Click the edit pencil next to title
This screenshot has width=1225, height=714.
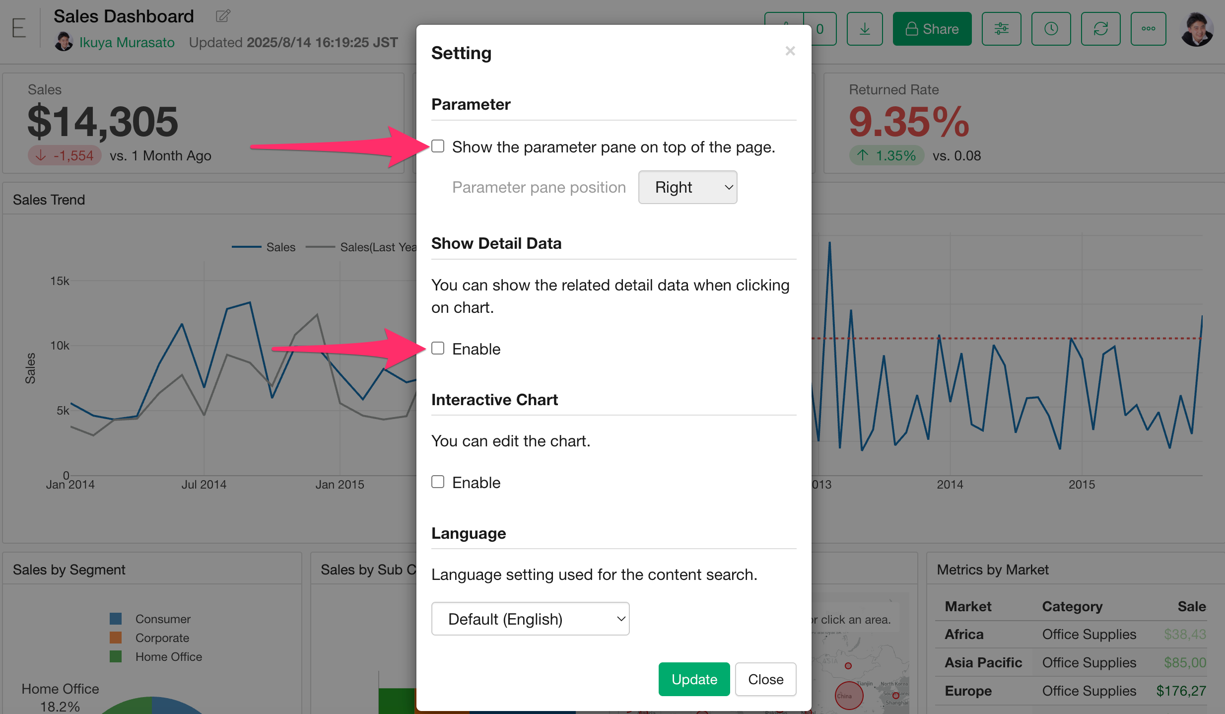click(x=223, y=16)
